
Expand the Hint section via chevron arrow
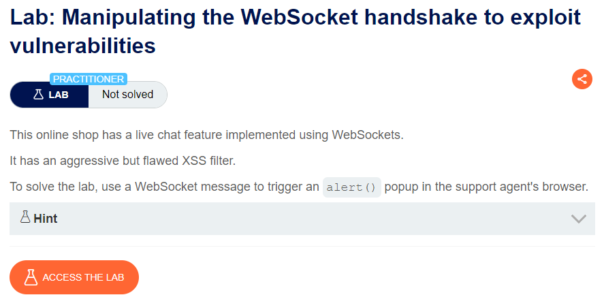[x=579, y=219]
